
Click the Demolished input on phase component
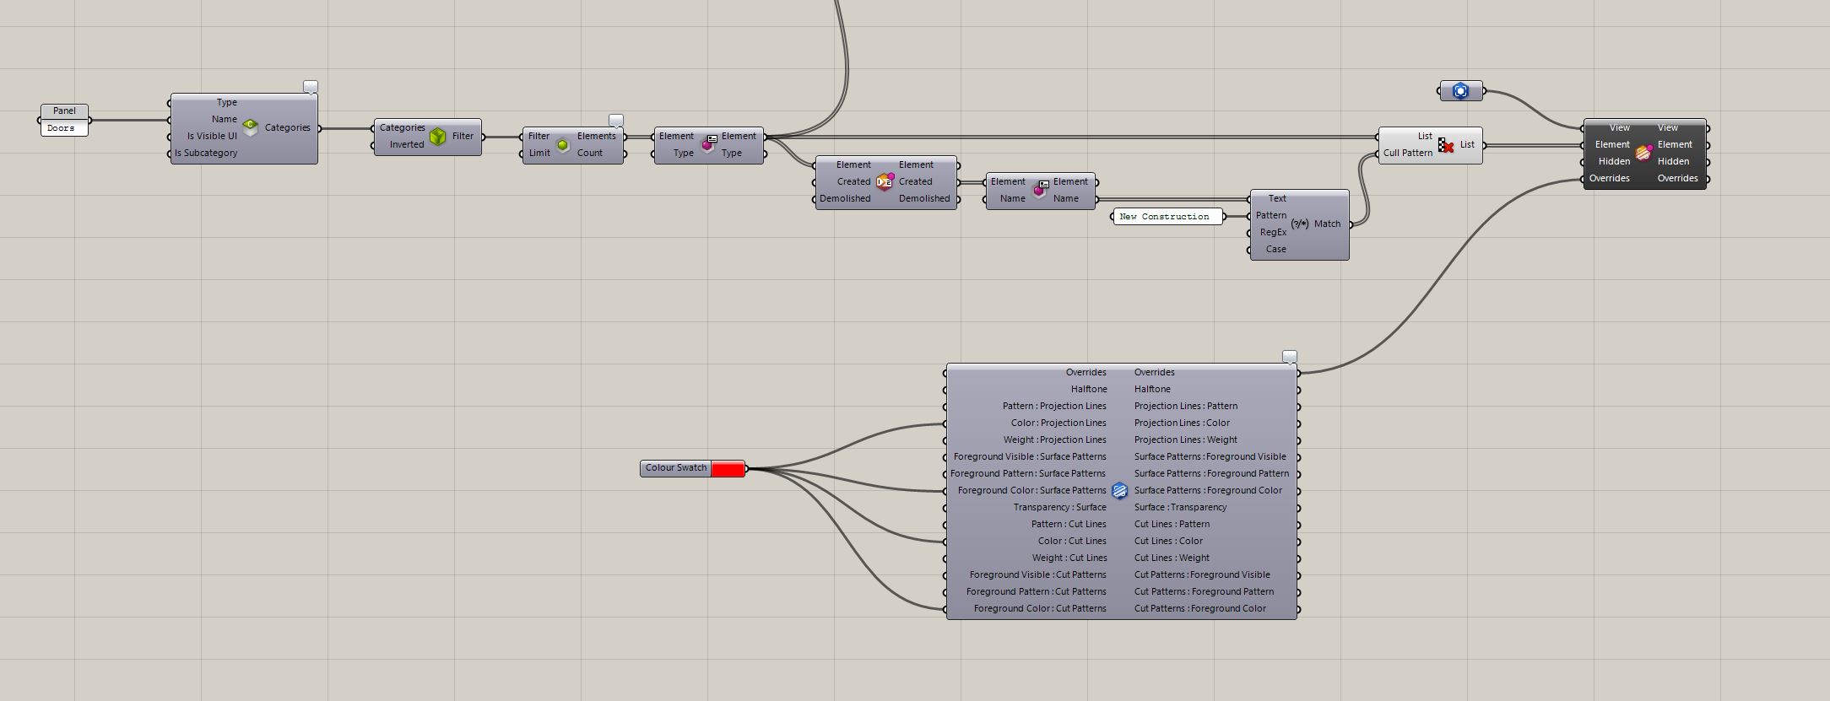click(845, 198)
